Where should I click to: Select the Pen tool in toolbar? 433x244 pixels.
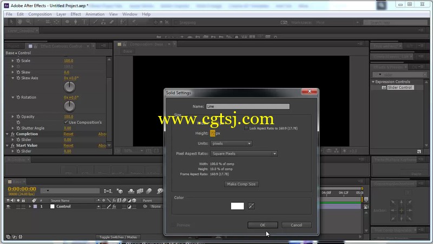click(75, 22)
